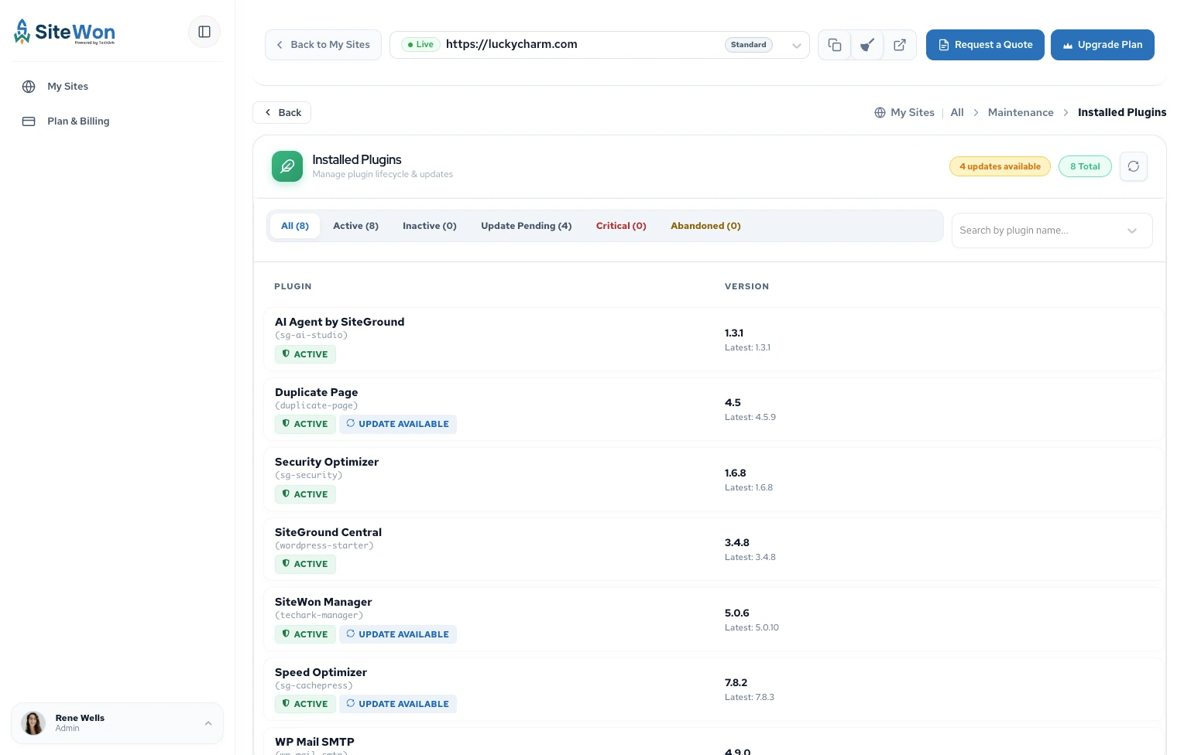Switch to the Inactive (0) tab
Screen dimensions: 1184x755
[430, 226]
